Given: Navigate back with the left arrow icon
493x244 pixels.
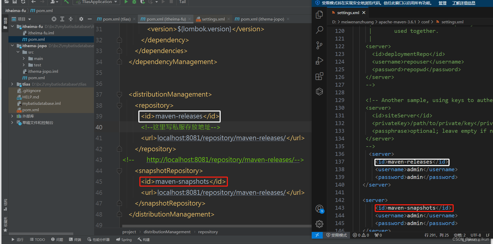Looking at the screenshot, I should click(x=33, y=2).
